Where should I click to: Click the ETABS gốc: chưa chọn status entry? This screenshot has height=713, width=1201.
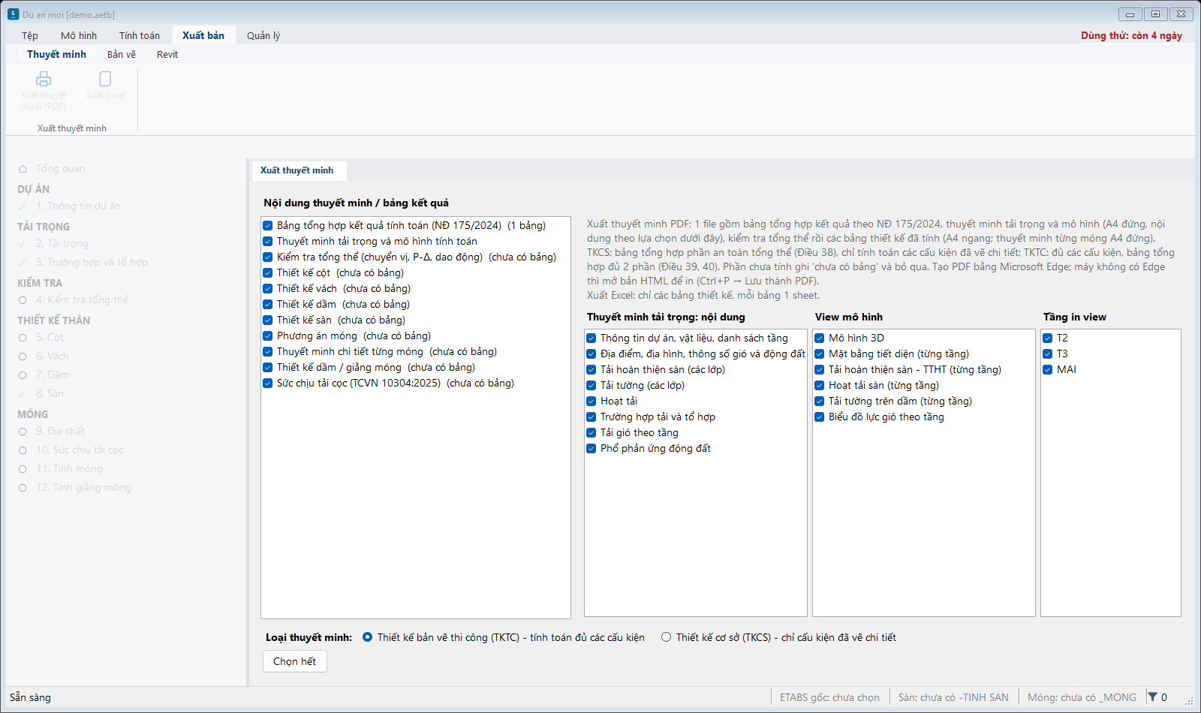829,697
